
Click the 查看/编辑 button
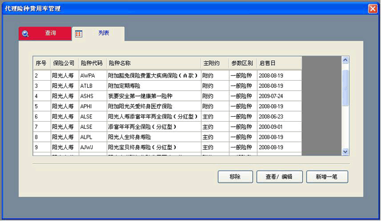[279, 177]
